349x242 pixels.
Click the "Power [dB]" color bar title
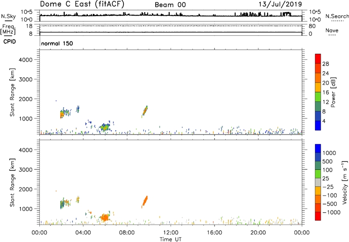[x=333, y=92]
